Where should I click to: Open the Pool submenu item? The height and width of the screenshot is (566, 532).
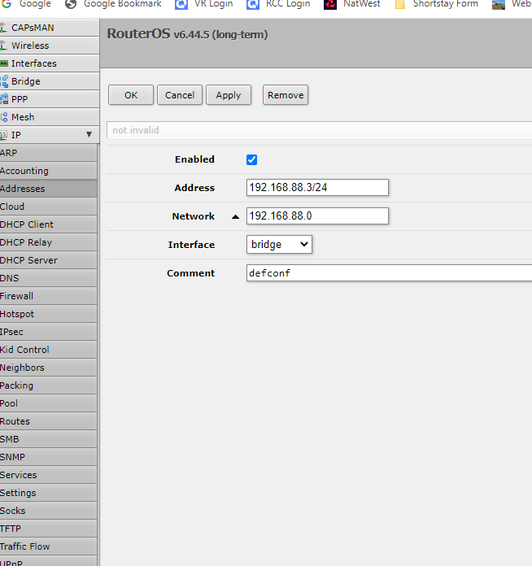tap(48, 403)
